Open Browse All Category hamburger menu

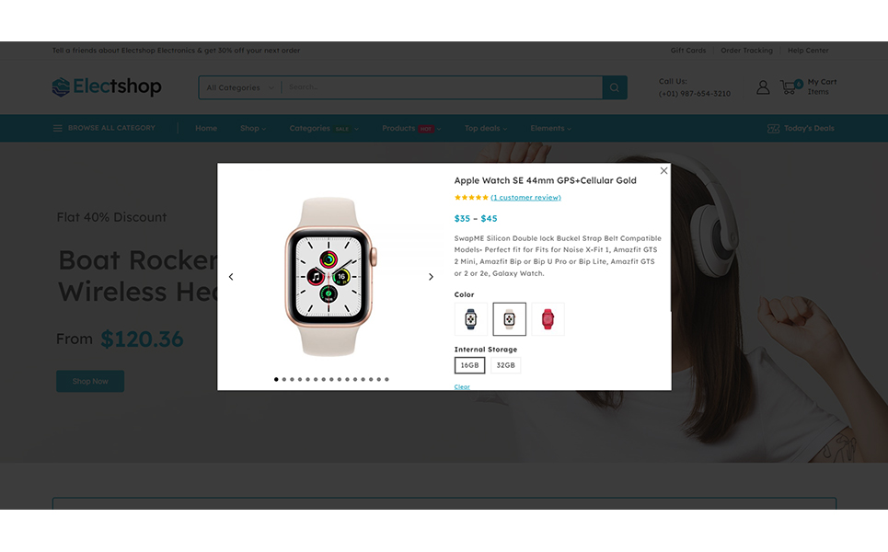57,129
